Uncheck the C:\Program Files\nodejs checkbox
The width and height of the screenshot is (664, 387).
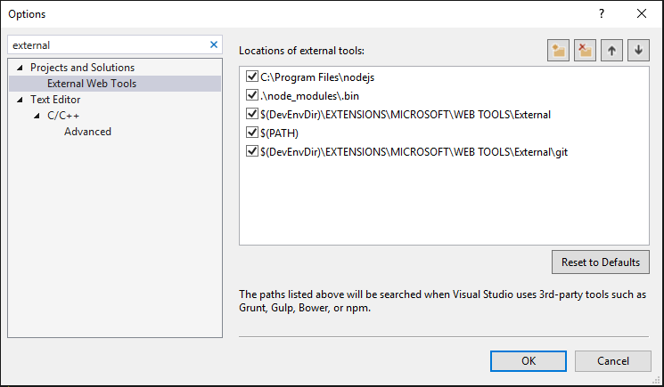(x=251, y=77)
